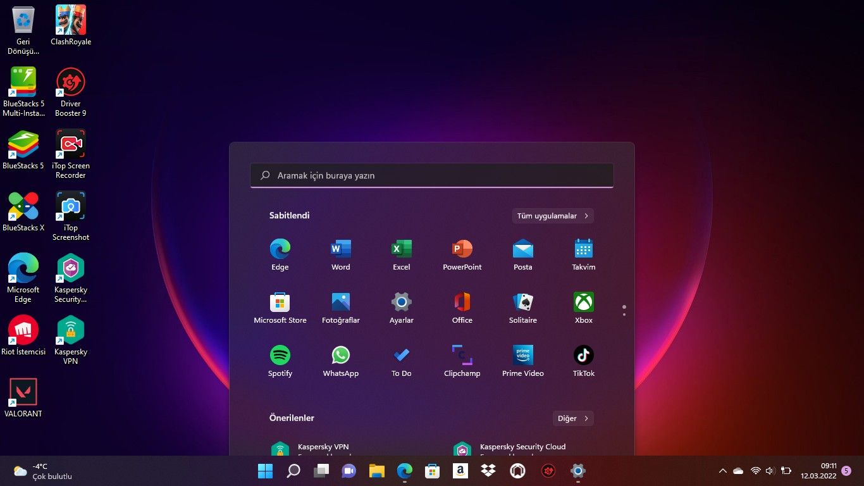Select the Geri Dönüşüm recycle bin icon
The width and height of the screenshot is (864, 486).
point(23,30)
